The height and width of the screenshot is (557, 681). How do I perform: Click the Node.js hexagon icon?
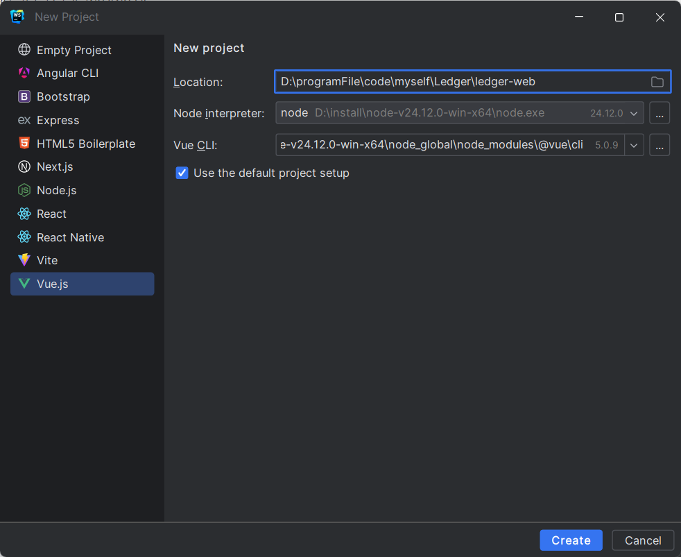24,190
